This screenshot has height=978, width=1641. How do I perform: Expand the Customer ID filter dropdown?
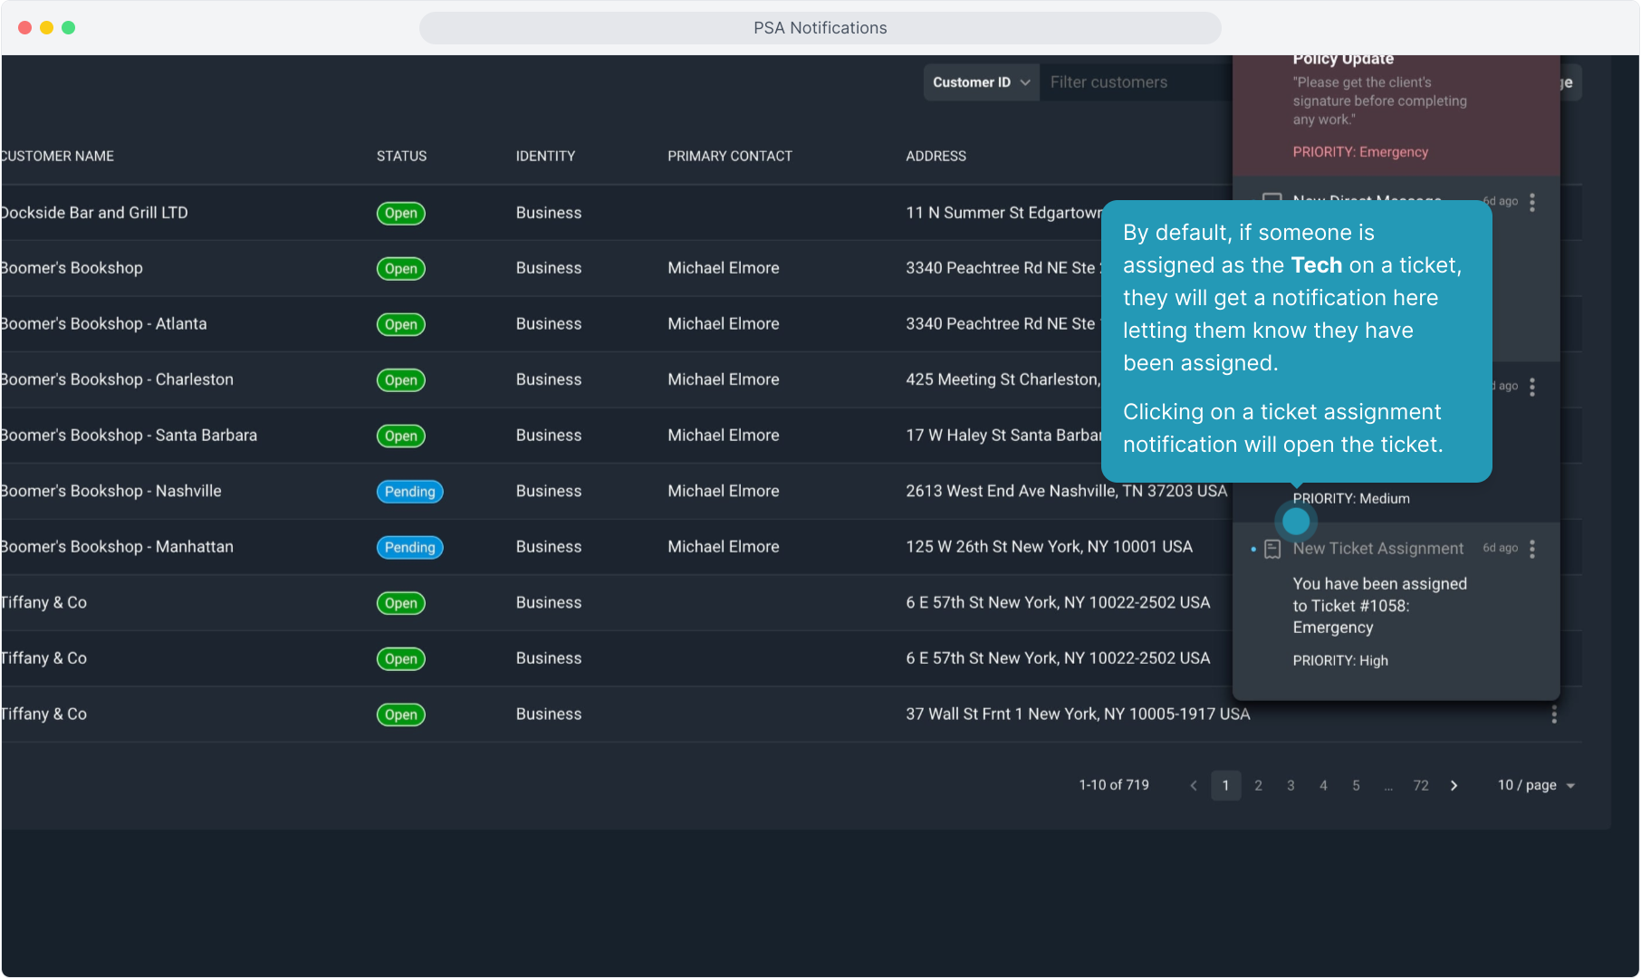pos(981,82)
